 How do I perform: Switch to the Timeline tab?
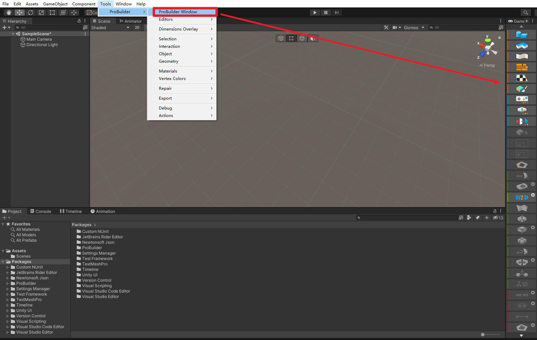click(x=71, y=211)
